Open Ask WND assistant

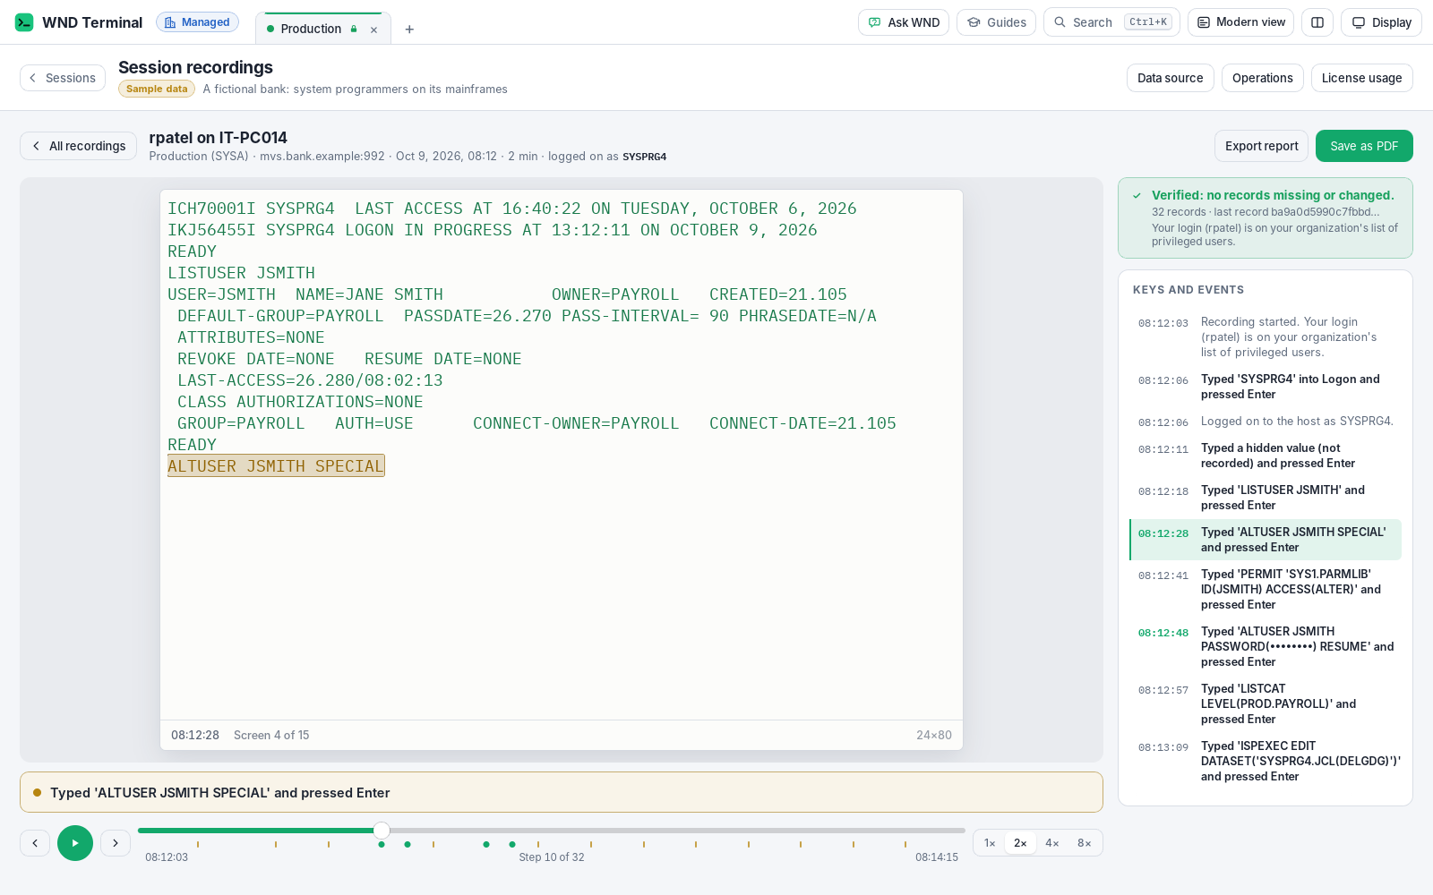[904, 22]
